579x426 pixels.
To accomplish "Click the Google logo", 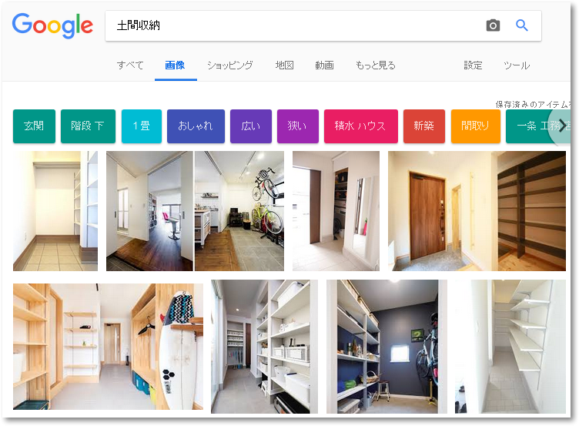I will (52, 25).
